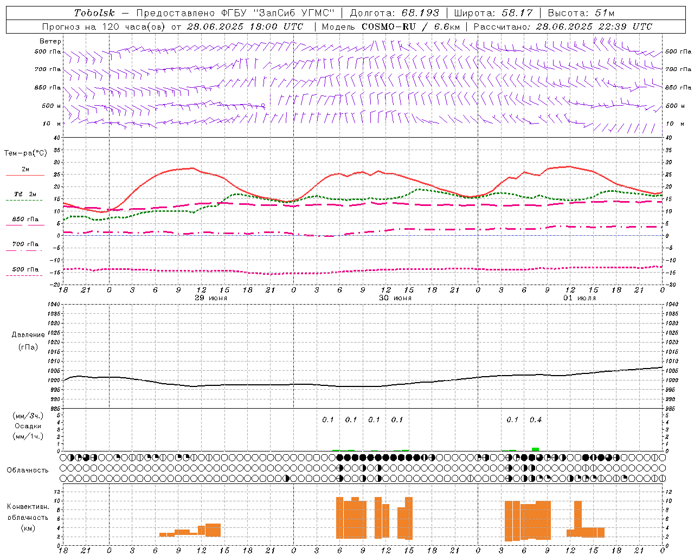This screenshot has width=694, height=555.
Task: Click the 'Высота: 51м' elevation value
Action: [581, 13]
